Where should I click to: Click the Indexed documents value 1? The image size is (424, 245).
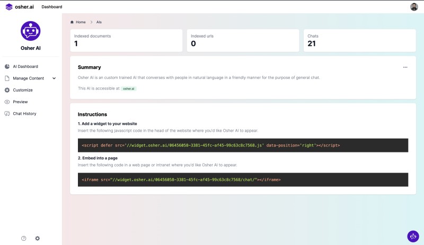coord(76,43)
